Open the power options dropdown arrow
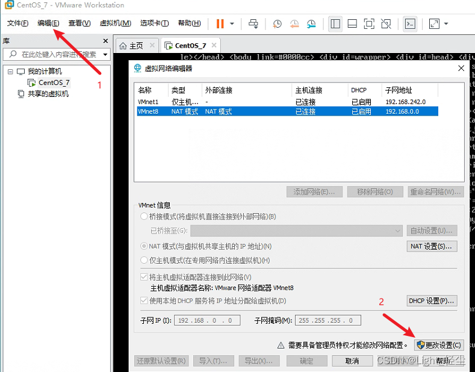 coord(232,23)
